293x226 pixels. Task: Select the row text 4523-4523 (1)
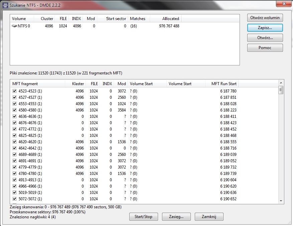[30, 91]
